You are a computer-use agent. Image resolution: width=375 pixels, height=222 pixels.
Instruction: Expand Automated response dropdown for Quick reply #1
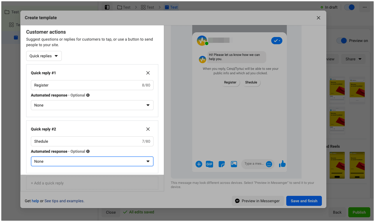pyautogui.click(x=92, y=105)
